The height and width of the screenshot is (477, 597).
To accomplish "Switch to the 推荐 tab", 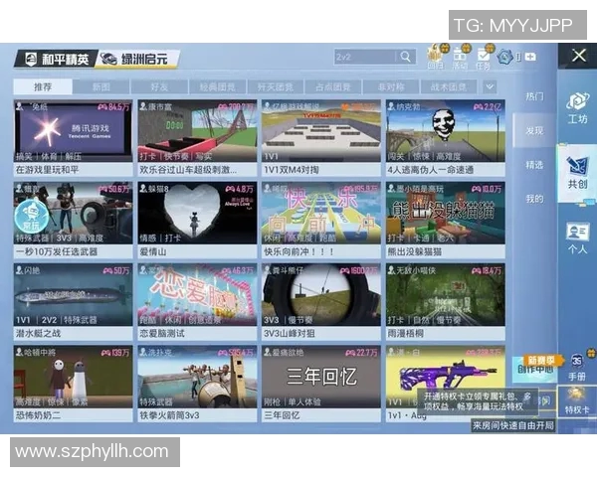I will click(43, 87).
